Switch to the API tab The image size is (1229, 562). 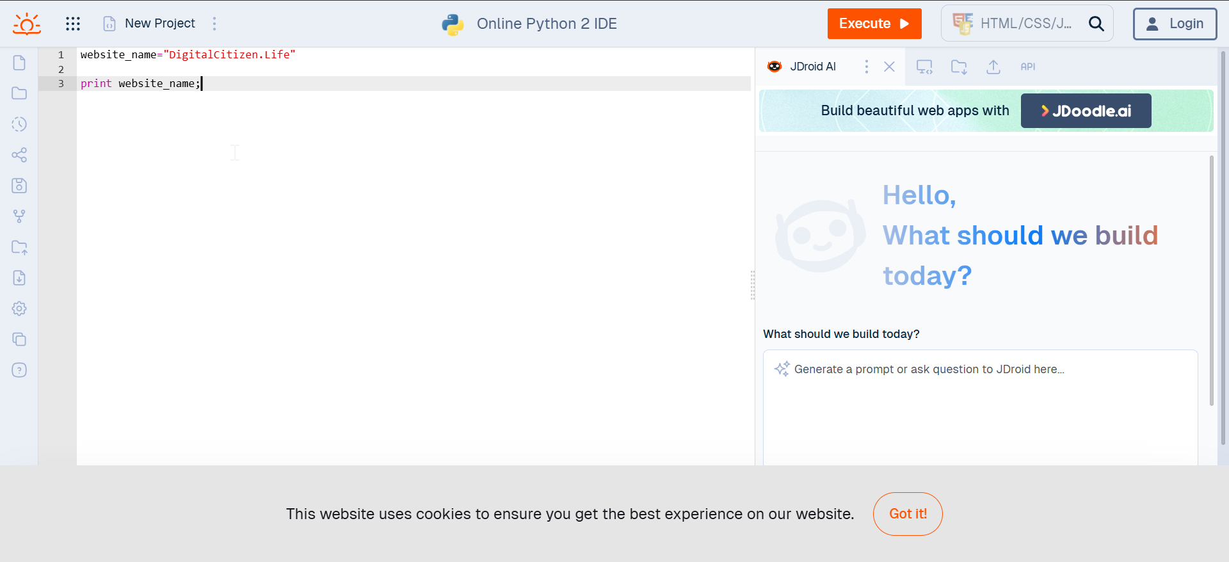[x=1027, y=67]
